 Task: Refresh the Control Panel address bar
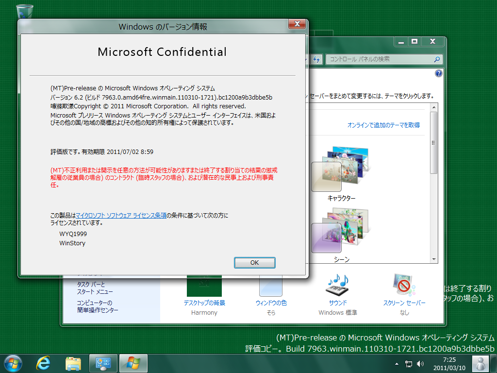(x=316, y=59)
